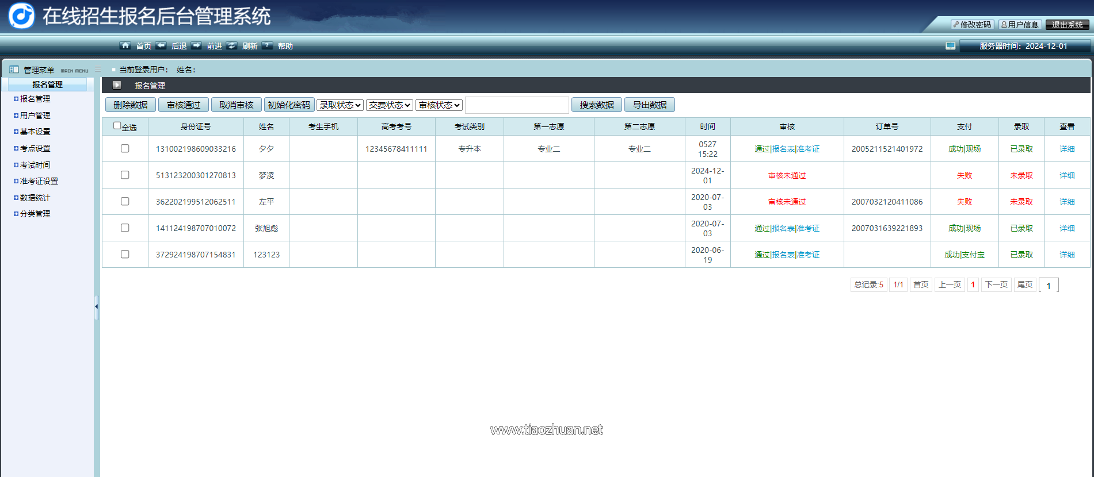
Task: Open 考点设置 in the sidebar menu
Action: (x=35, y=148)
